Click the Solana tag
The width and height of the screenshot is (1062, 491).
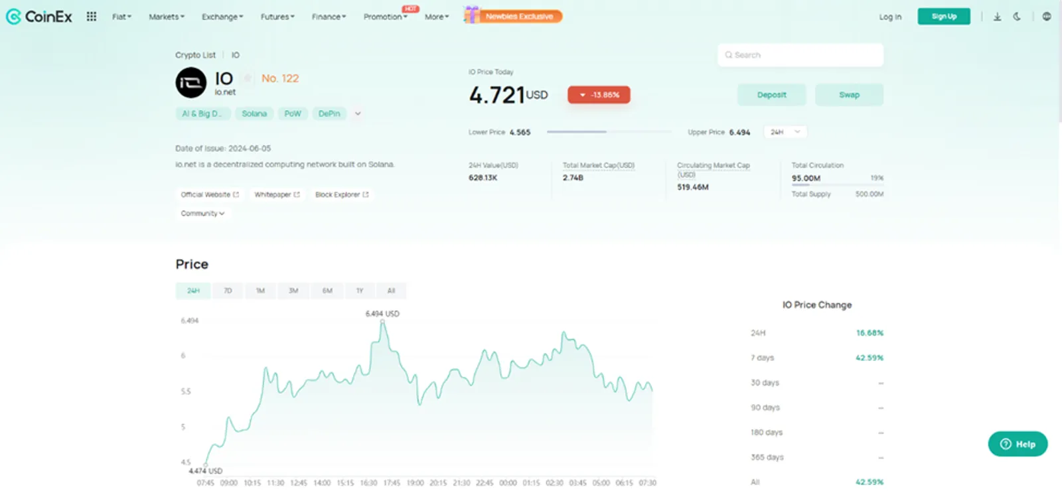[254, 113]
